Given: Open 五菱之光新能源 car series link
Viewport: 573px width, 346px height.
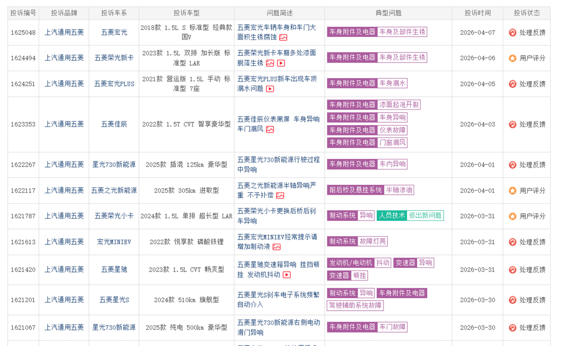Looking at the screenshot, I should click(114, 190).
